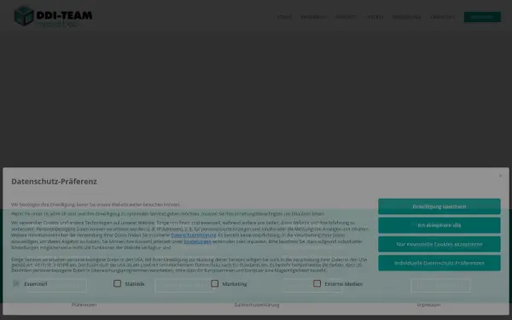Enable the Statistik checkbox
The height and width of the screenshot is (320, 512).
(117, 283)
